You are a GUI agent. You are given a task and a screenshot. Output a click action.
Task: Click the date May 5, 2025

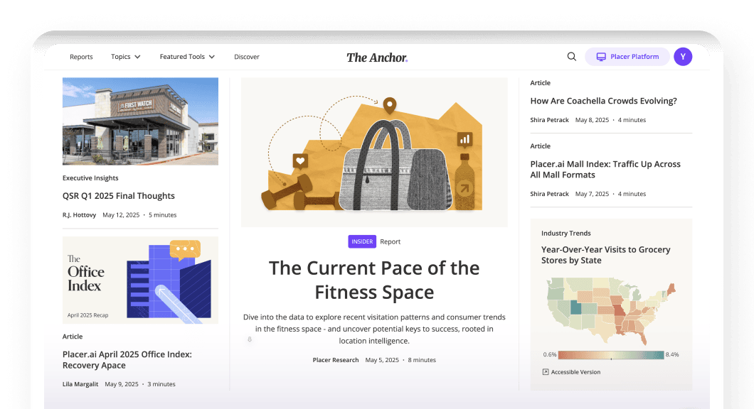coord(382,360)
